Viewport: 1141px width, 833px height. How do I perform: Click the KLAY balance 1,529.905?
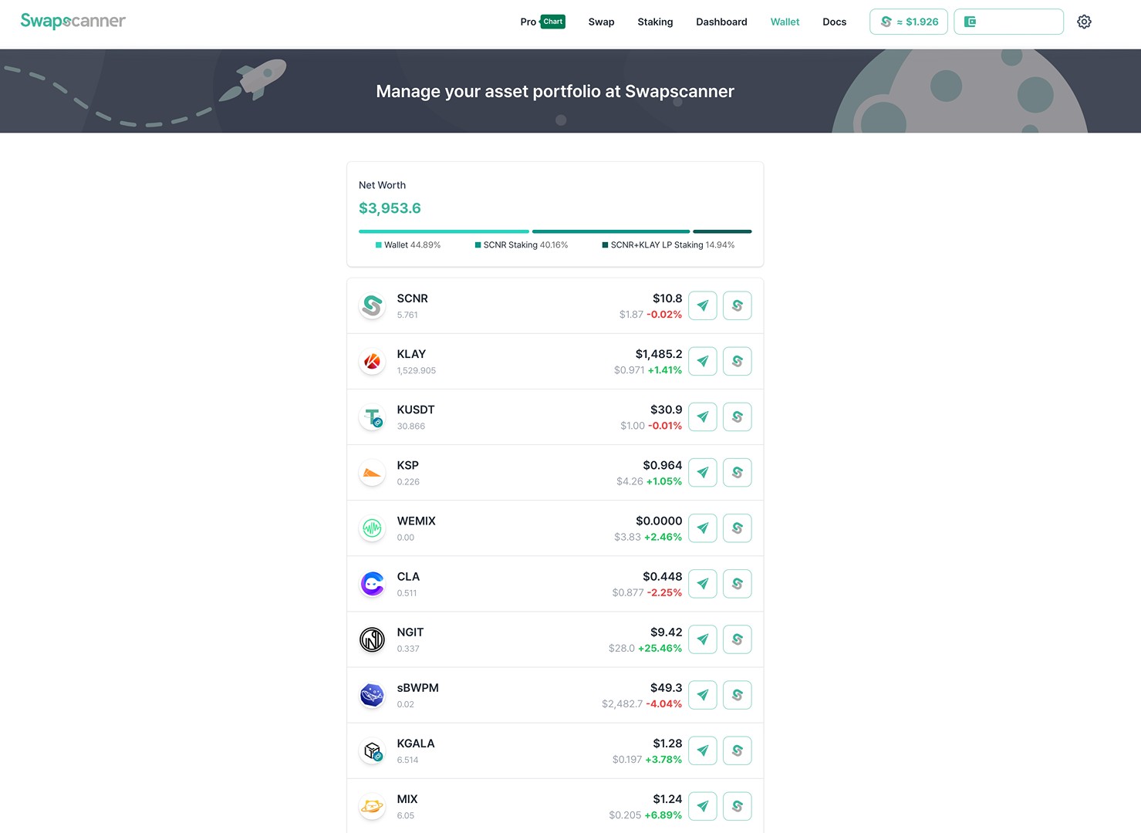[417, 371]
